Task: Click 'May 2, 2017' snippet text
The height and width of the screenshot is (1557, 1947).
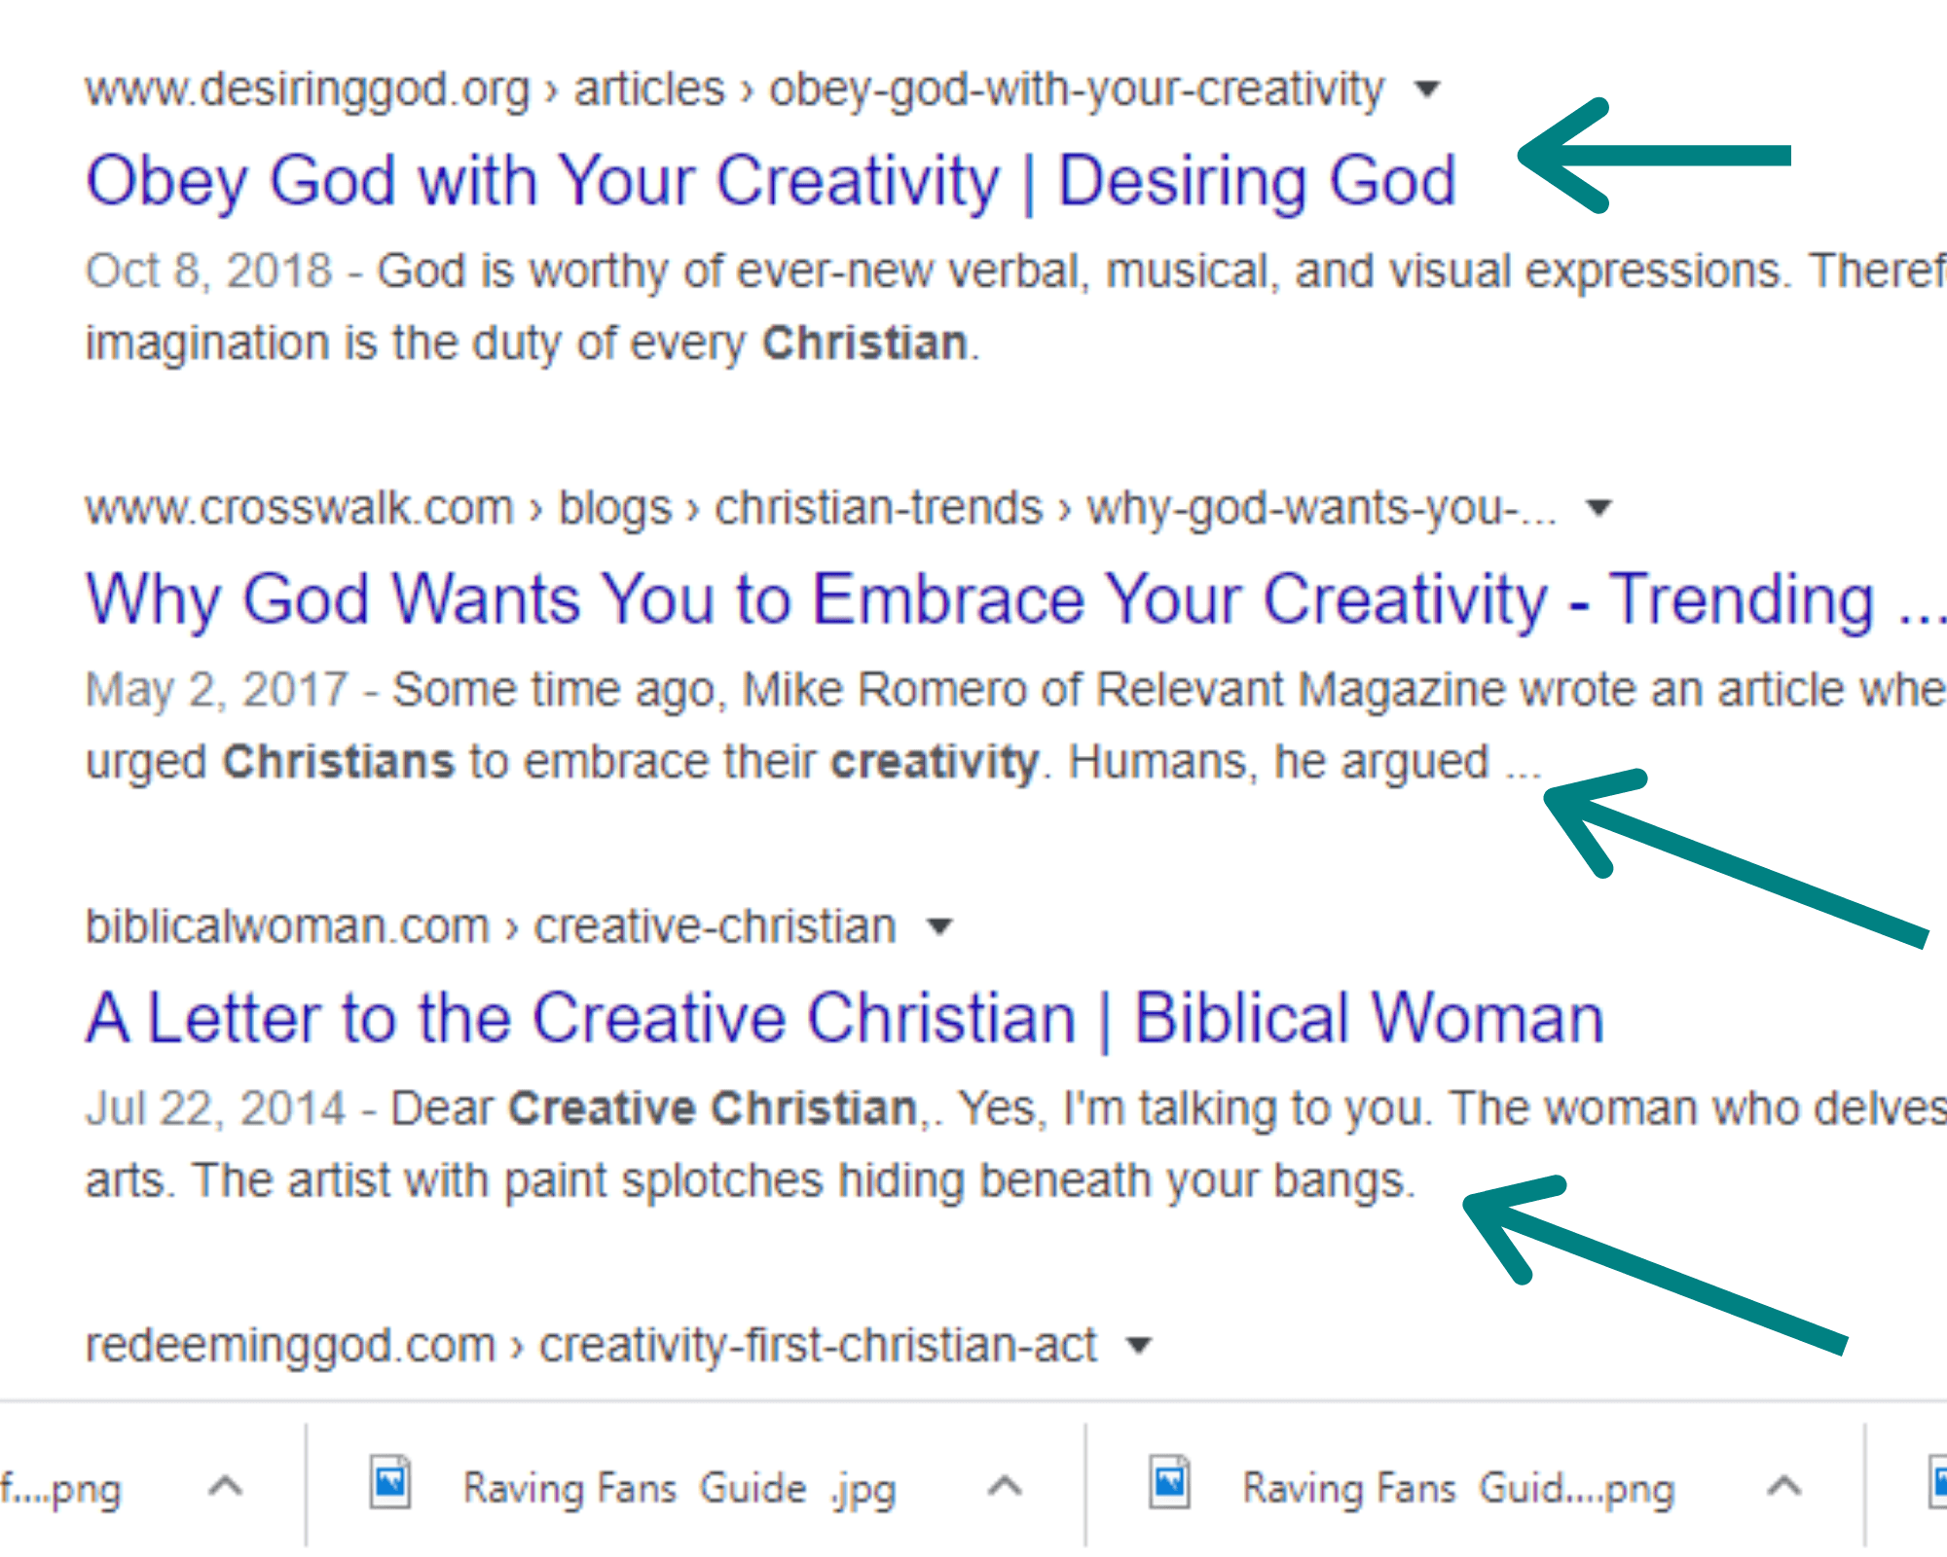Action: 216,691
